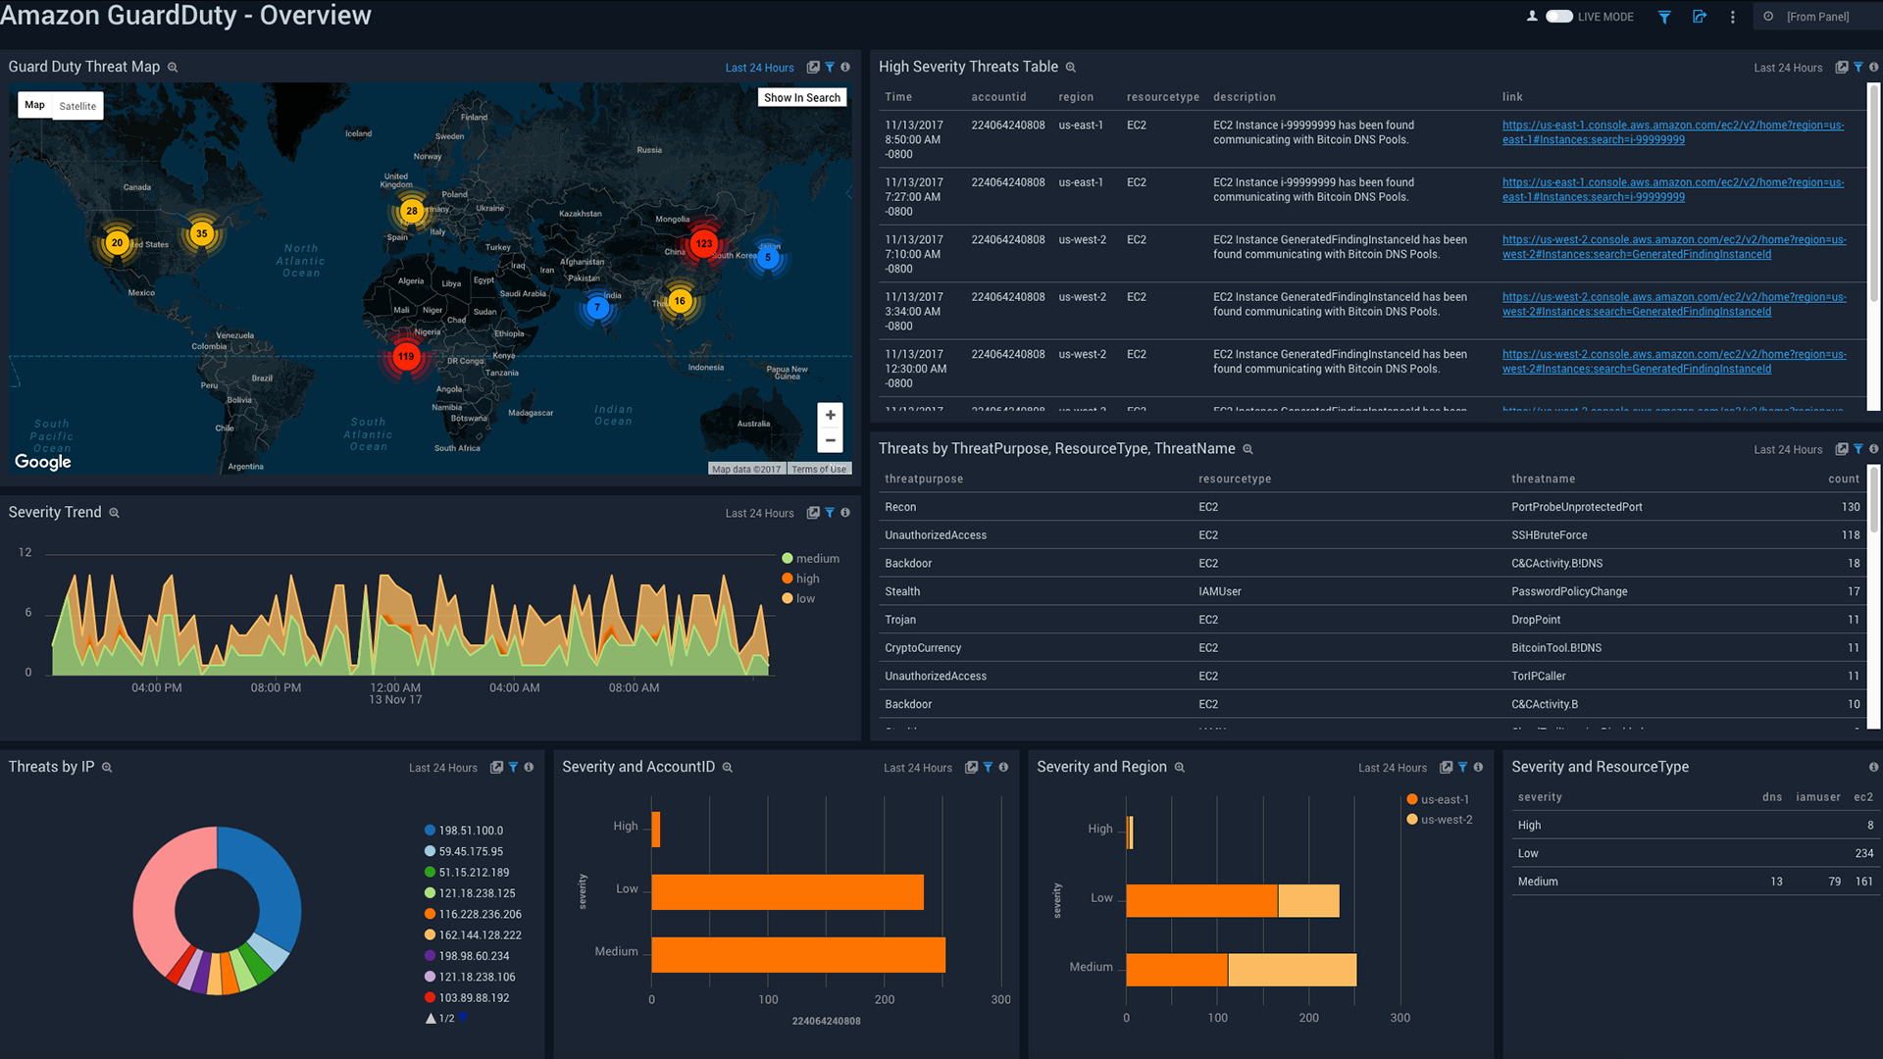
Task: Open the Last 24 Hours dropdown on Severity and AccountID
Action: coord(917,768)
